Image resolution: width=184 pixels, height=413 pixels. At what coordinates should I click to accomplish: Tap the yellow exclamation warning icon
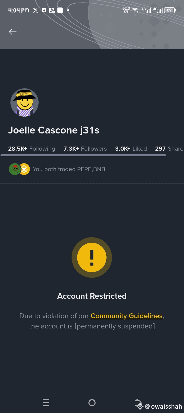point(92,257)
